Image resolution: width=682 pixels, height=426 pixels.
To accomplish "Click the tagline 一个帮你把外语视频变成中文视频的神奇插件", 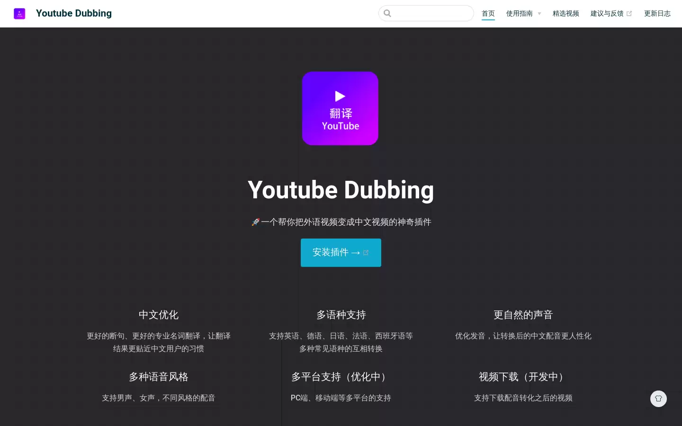I will point(346,222).
